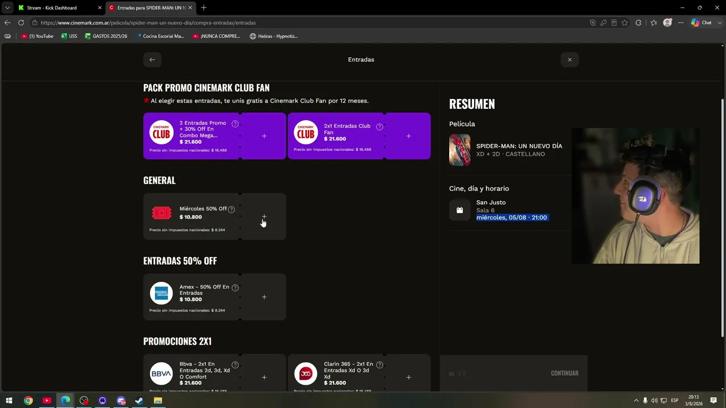Add a Bbva 2x1 ticket

(264, 377)
